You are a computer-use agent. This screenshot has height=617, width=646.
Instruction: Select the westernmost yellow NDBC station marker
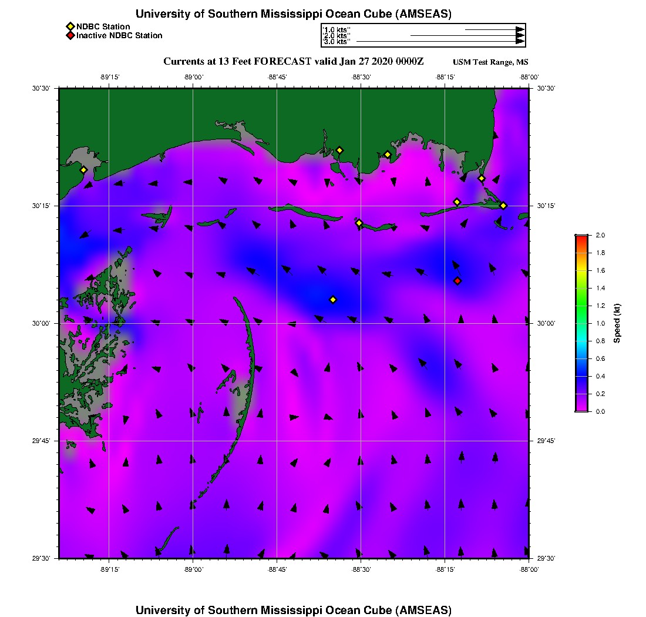84,170
